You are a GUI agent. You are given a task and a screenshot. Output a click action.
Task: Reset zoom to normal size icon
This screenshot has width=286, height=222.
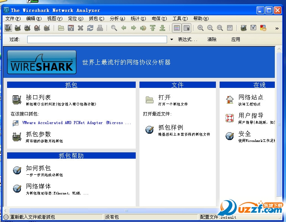coord(220,28)
